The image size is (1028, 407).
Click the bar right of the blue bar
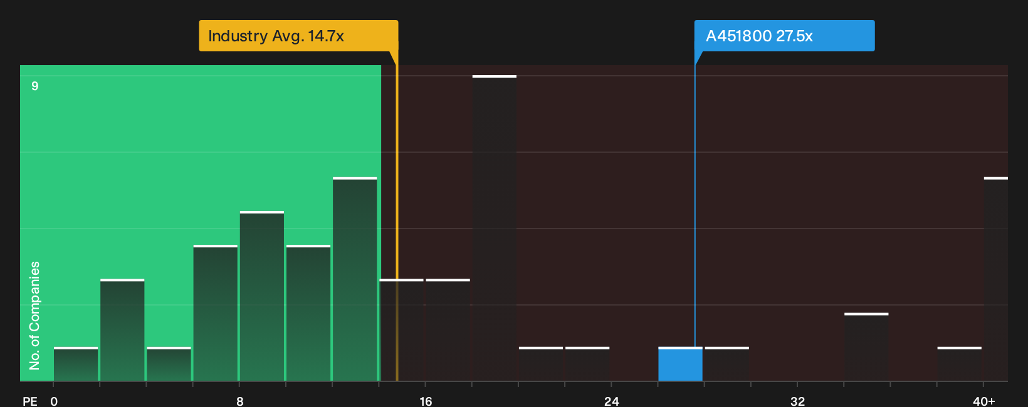click(x=727, y=364)
